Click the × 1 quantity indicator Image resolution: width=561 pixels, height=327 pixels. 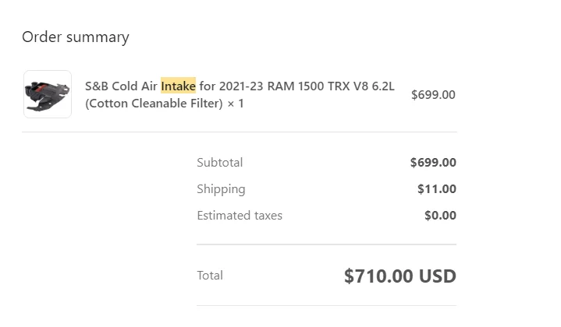pos(236,103)
